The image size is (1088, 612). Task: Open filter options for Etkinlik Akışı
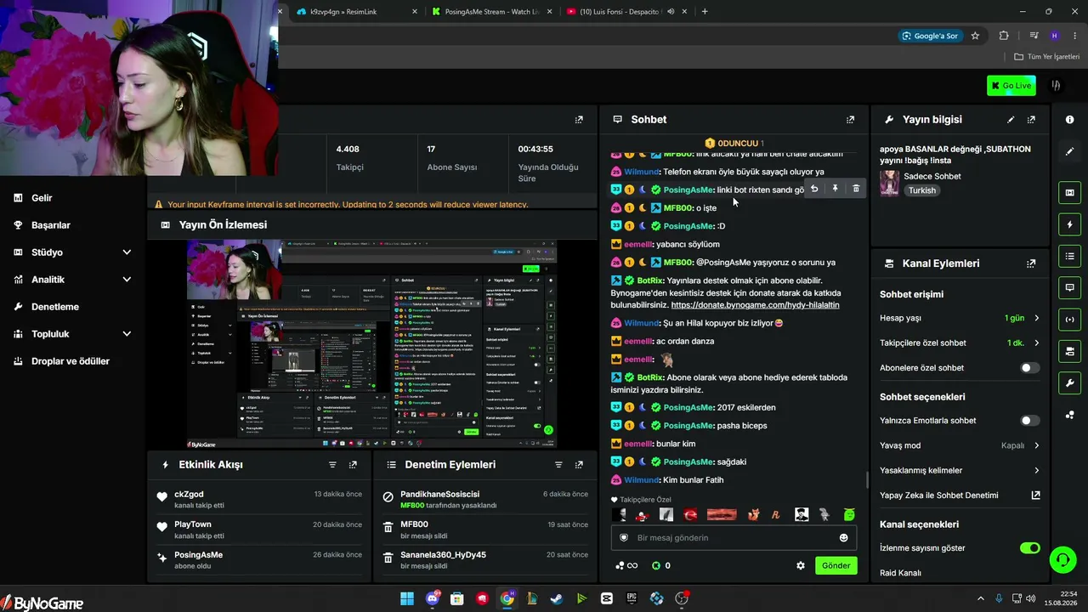[332, 465]
